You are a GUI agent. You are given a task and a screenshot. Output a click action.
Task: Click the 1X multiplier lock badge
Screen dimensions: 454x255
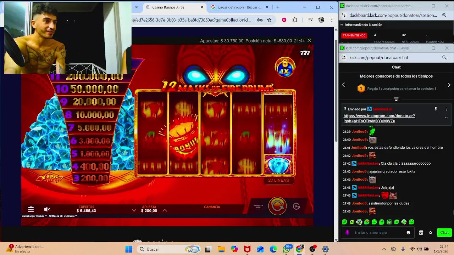point(285,67)
